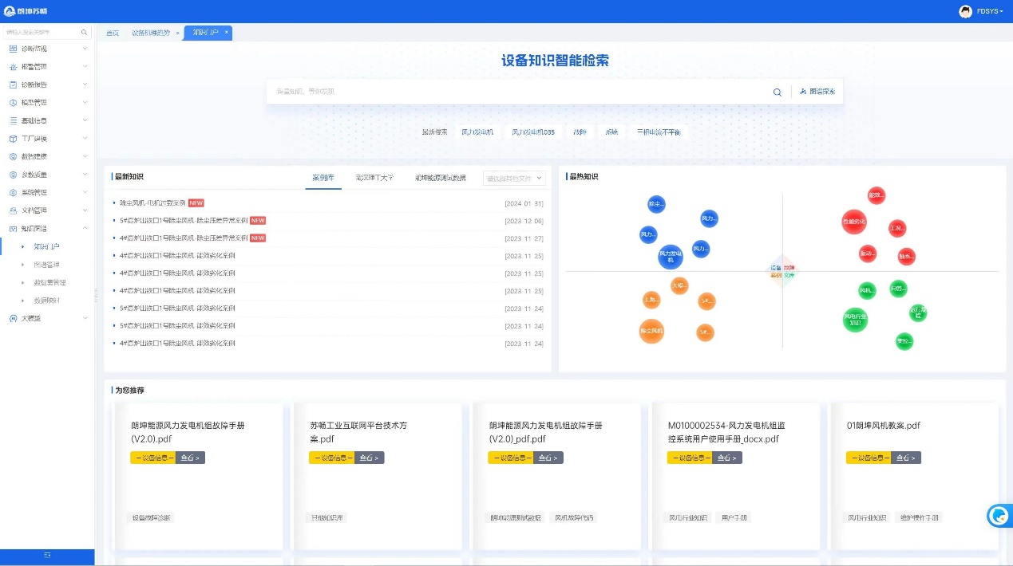Image resolution: width=1013 pixels, height=566 pixels.
Task: Click 查看 button on 苏畅工业互联网平台技术方案.pdf card
Action: point(370,458)
